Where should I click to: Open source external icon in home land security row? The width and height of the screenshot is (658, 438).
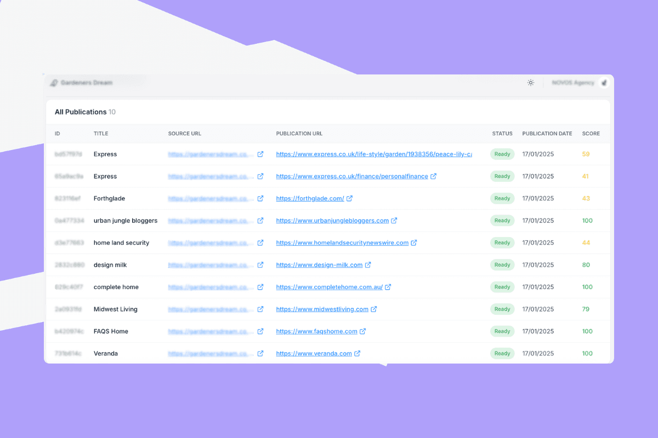point(260,243)
